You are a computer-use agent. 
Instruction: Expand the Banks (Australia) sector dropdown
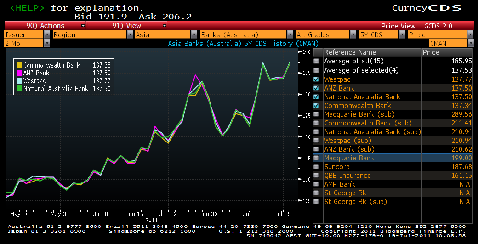coord(290,34)
